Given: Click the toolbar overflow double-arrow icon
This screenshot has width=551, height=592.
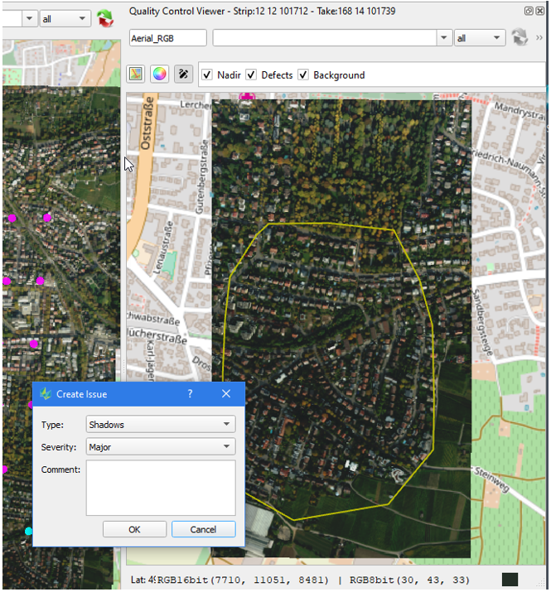Looking at the screenshot, I should pos(540,38).
